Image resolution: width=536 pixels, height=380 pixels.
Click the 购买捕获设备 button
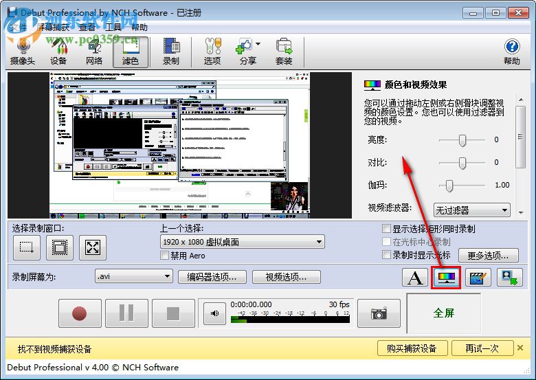[x=412, y=348]
